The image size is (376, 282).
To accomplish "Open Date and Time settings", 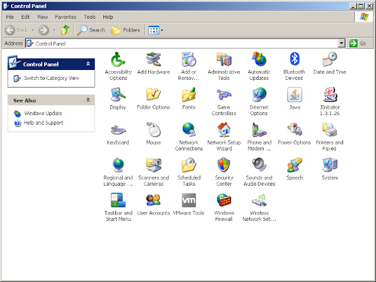I will pos(330,63).
